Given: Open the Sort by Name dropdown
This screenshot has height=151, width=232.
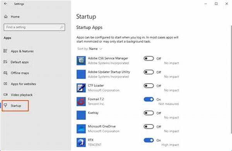Looking at the screenshot, I should click(x=90, y=49).
